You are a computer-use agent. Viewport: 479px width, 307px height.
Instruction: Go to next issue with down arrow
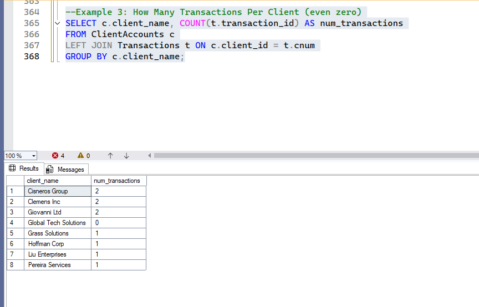coord(126,156)
